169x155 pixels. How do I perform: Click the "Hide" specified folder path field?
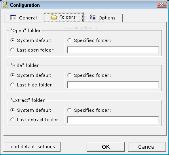coord(113,85)
